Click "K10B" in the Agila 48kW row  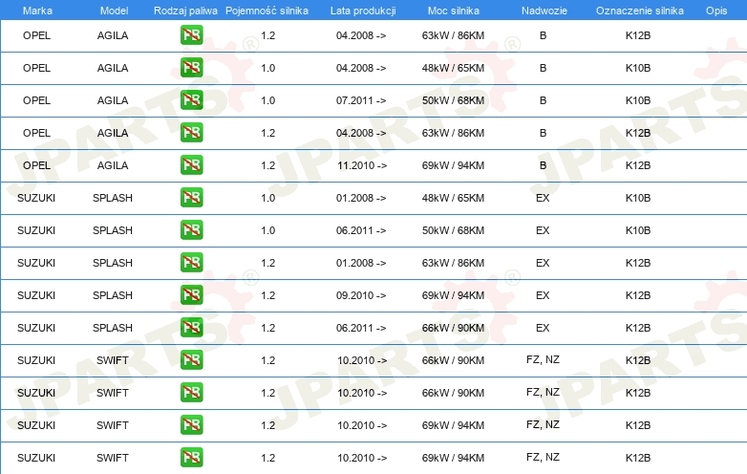click(638, 68)
